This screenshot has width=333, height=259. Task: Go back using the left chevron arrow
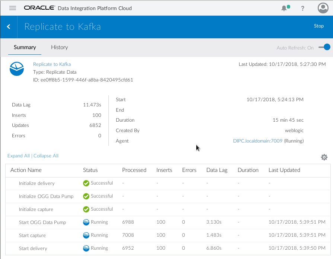(x=9, y=26)
